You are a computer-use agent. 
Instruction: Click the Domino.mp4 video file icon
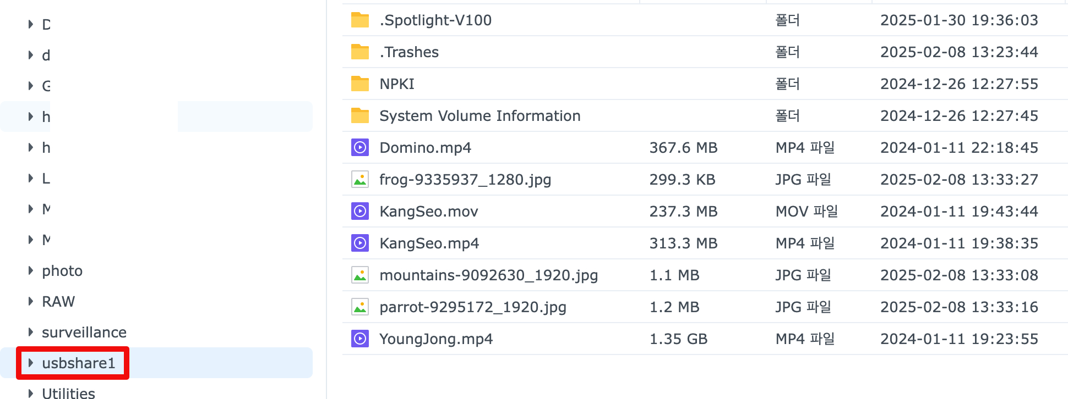tap(360, 147)
